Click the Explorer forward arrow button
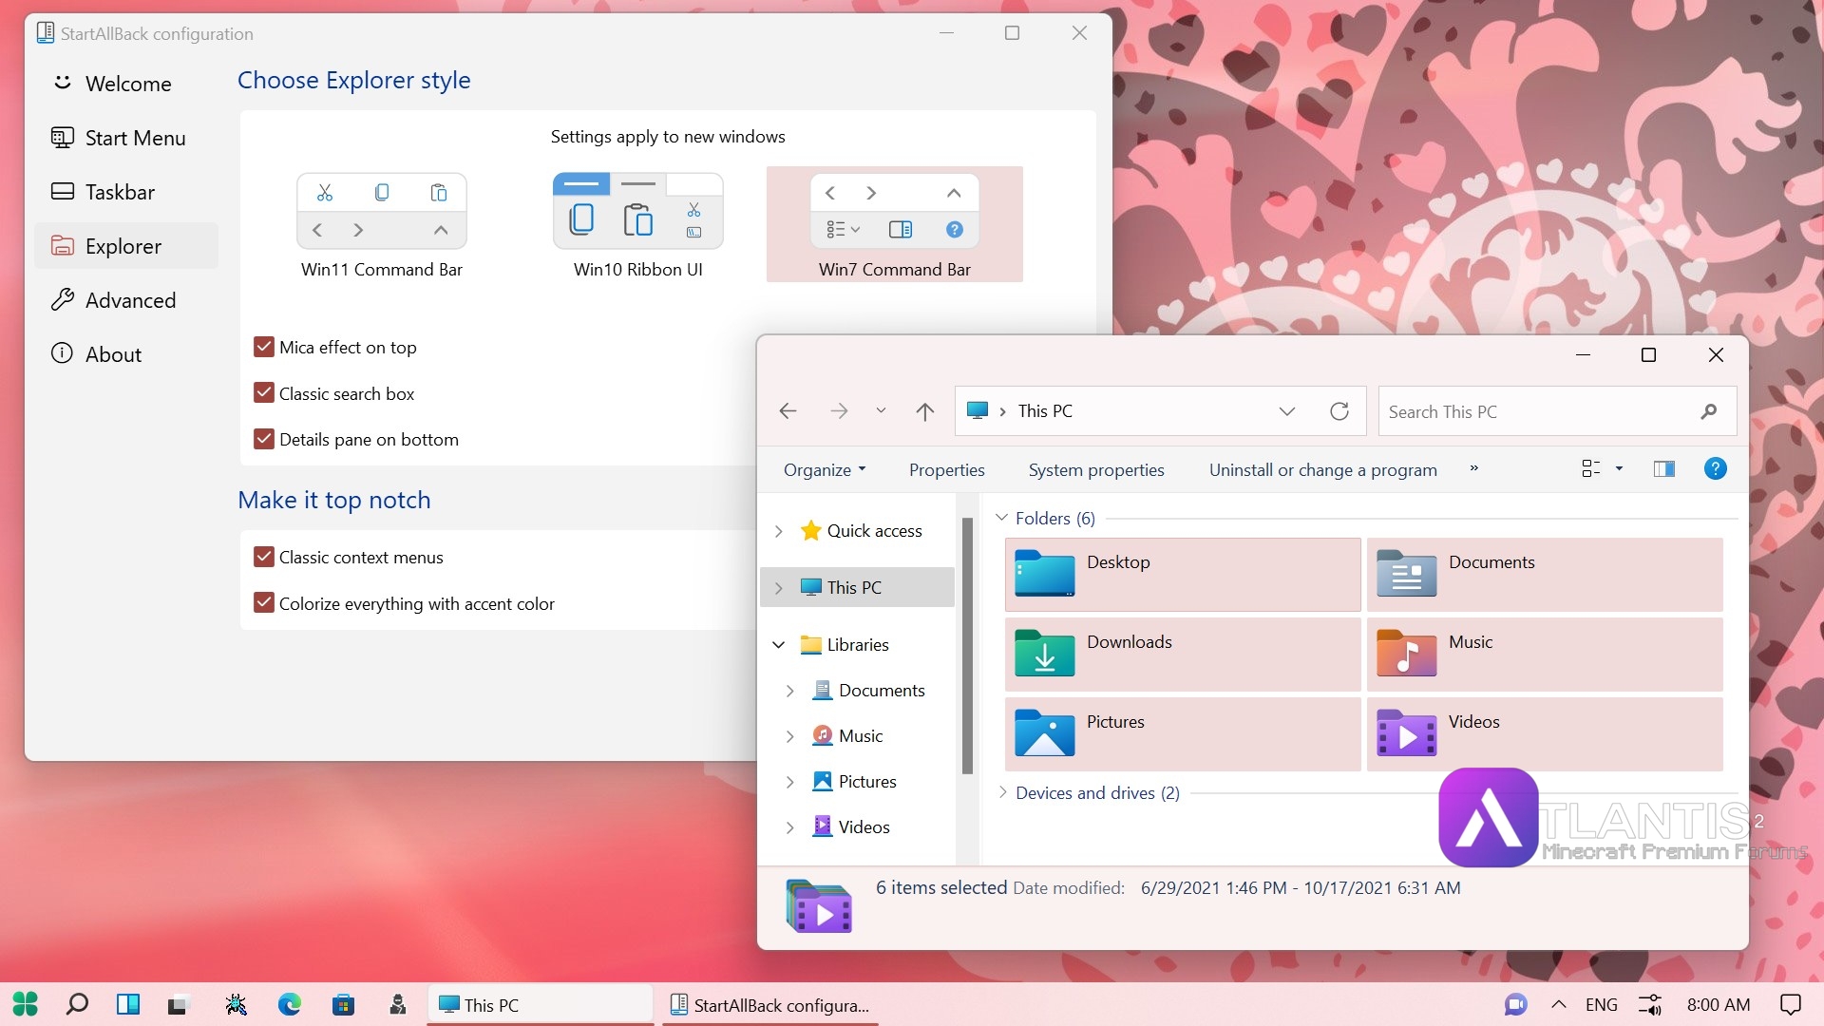 839,411
